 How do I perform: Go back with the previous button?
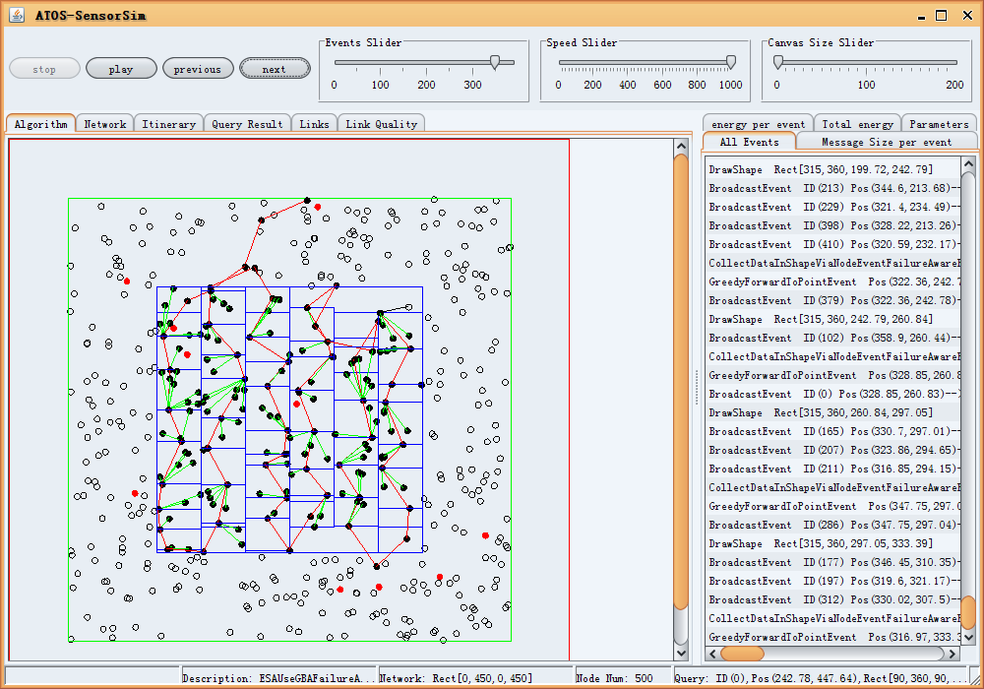[198, 69]
